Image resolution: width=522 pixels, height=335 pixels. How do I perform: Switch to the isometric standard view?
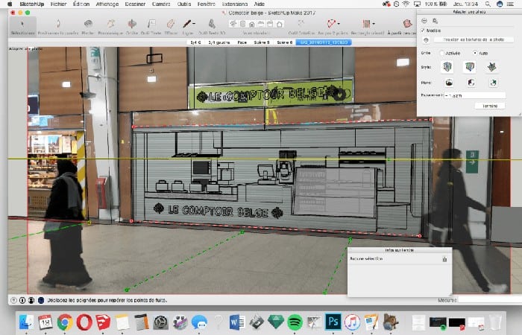coord(233,24)
